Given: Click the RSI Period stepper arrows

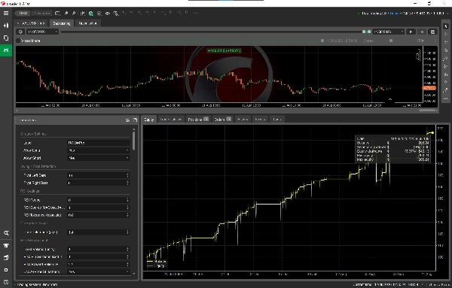Looking at the screenshot, I should 127,200.
